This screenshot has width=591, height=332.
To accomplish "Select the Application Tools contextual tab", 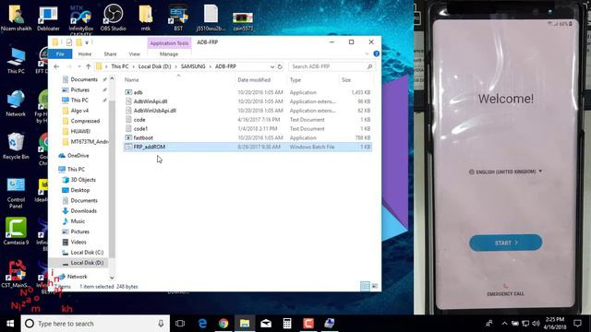I will click(169, 43).
